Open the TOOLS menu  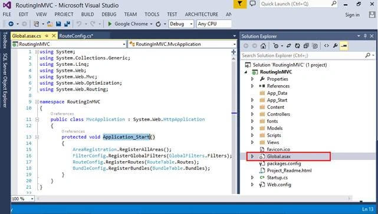click(152, 15)
